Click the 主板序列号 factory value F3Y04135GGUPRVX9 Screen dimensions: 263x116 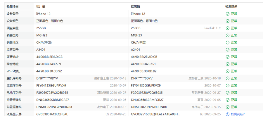click(x=51, y=86)
